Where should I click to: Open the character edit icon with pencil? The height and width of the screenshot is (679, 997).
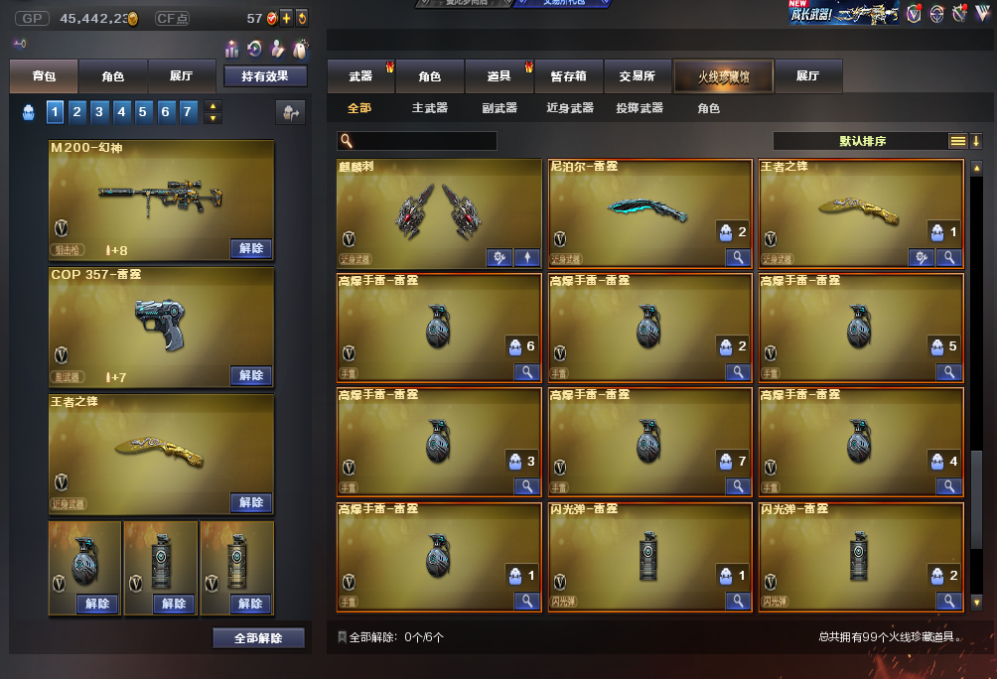pos(277,49)
